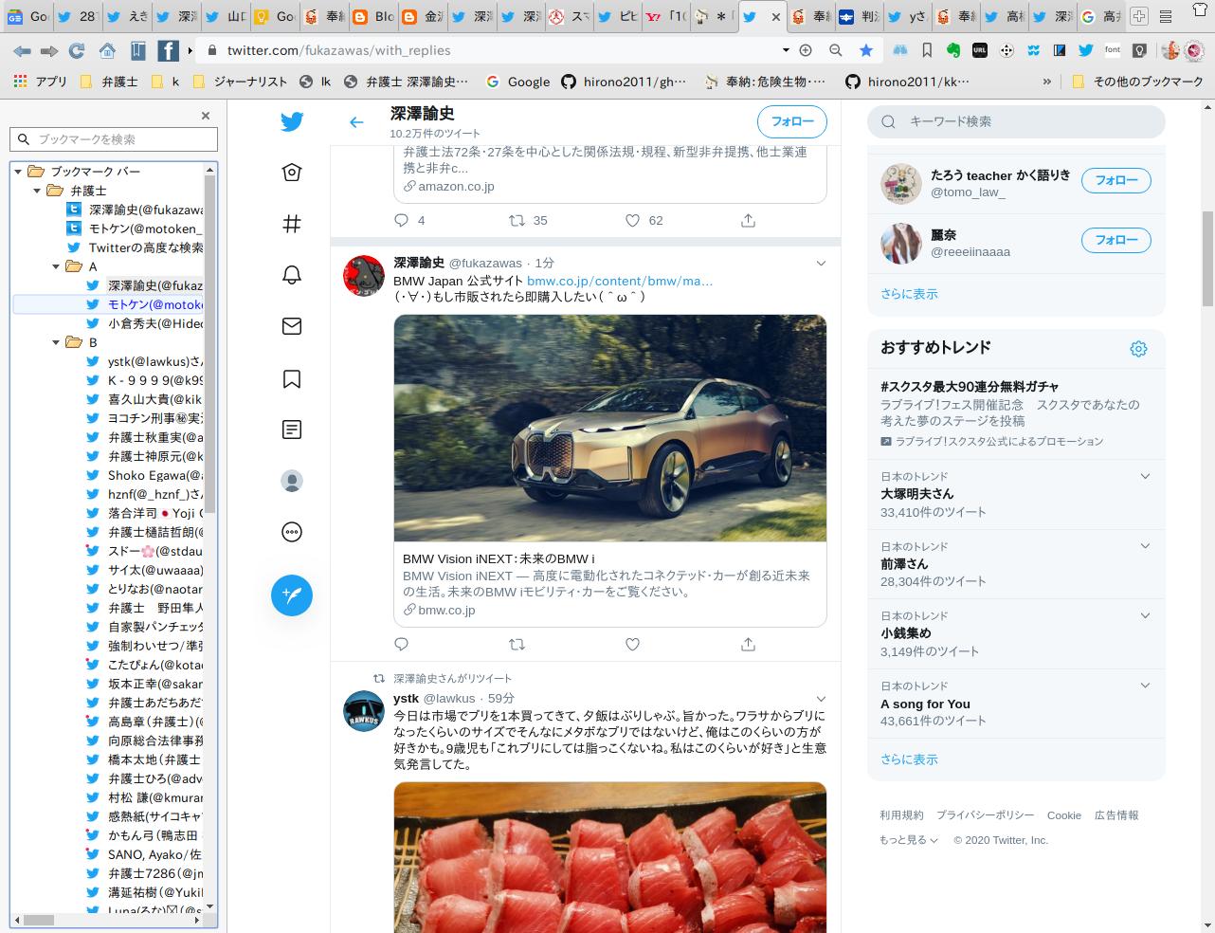Open その他のブックマーク folder
1215x933 pixels.
tap(1137, 82)
